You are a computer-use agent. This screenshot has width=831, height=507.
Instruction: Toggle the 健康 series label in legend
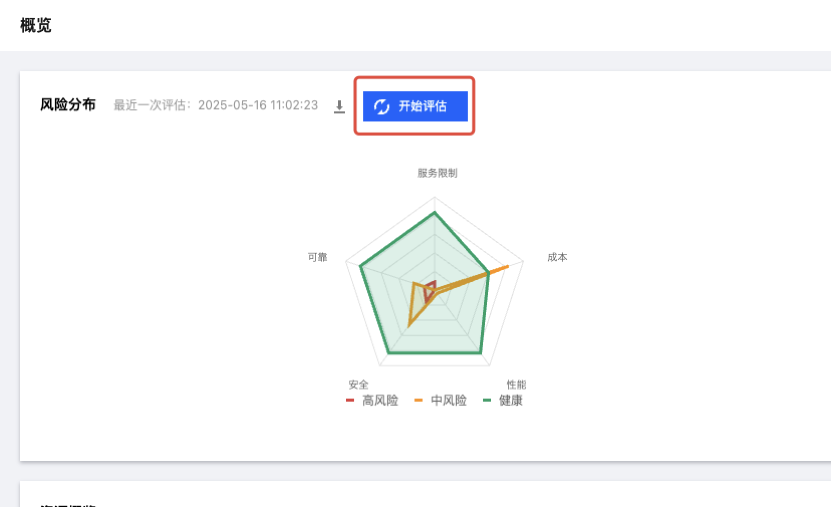[x=510, y=400]
